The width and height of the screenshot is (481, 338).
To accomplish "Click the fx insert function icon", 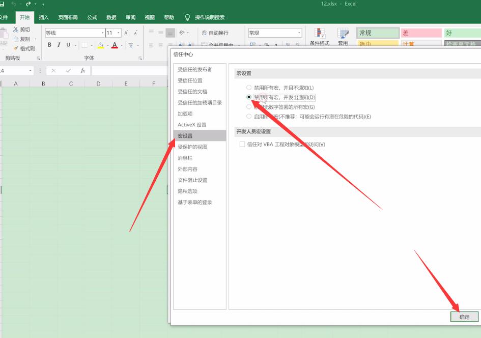I will [x=82, y=71].
